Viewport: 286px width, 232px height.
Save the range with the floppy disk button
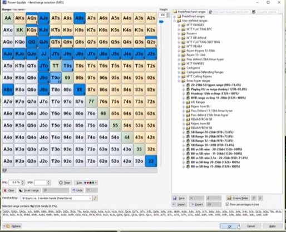pos(179,198)
